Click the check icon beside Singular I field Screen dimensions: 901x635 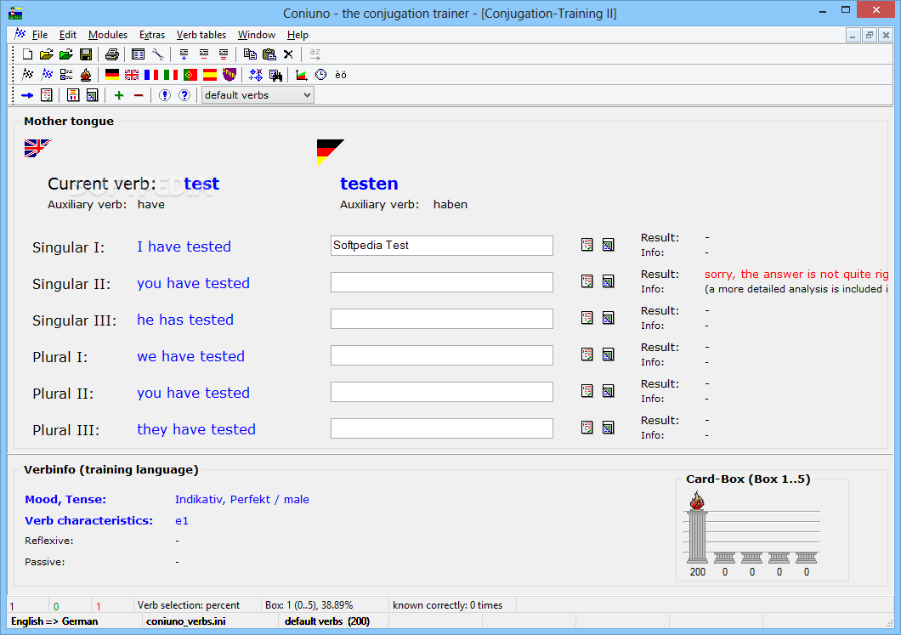[x=586, y=246]
